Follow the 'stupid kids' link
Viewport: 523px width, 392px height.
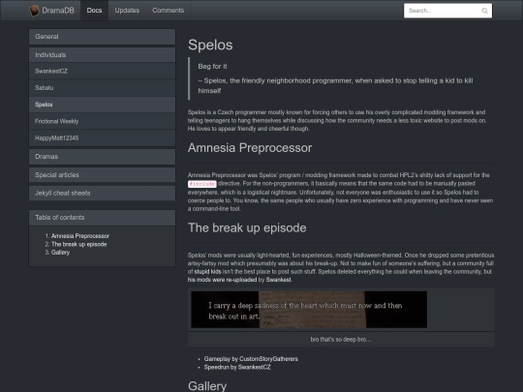pos(207,272)
